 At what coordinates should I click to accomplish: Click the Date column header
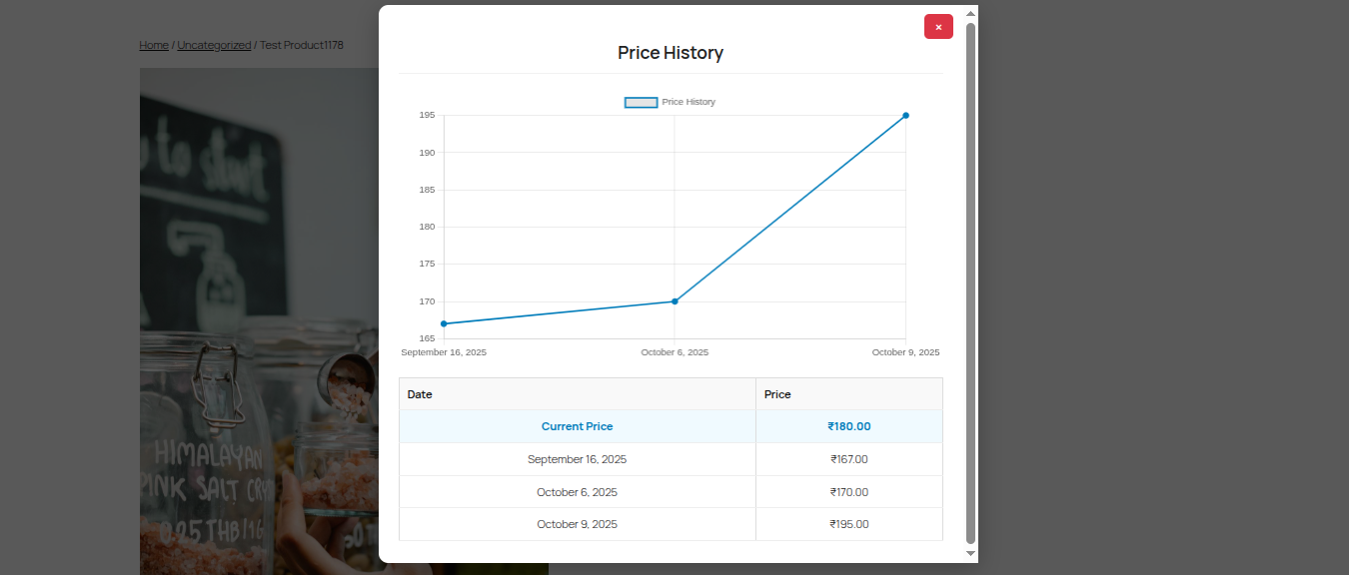coord(420,394)
